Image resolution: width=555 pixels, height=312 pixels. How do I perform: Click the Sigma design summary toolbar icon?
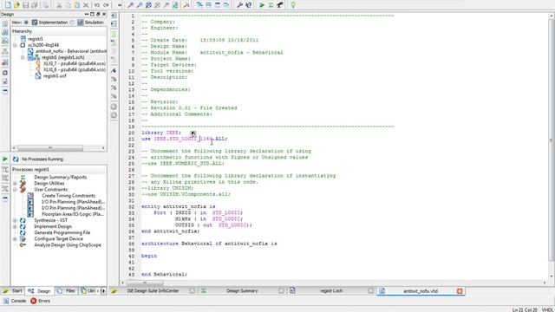[x=271, y=5]
